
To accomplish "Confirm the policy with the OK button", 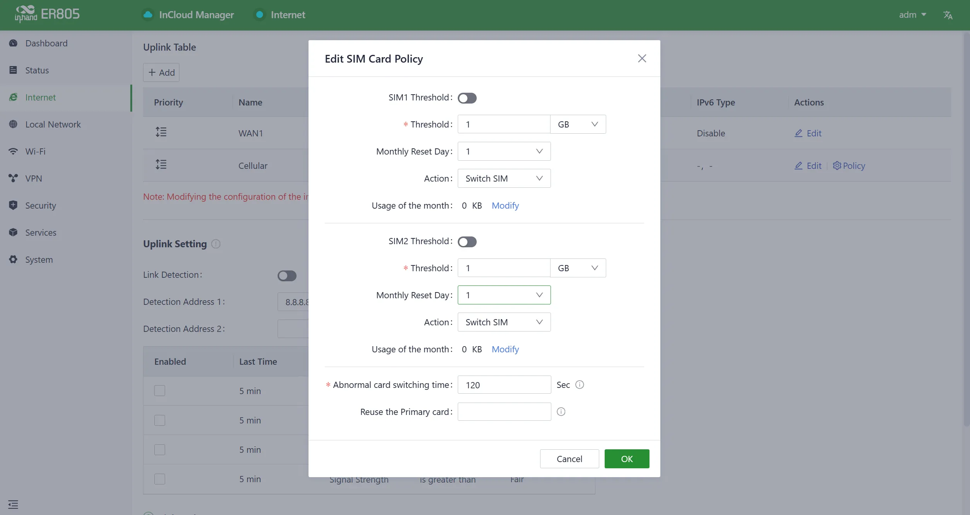I will click(x=627, y=459).
